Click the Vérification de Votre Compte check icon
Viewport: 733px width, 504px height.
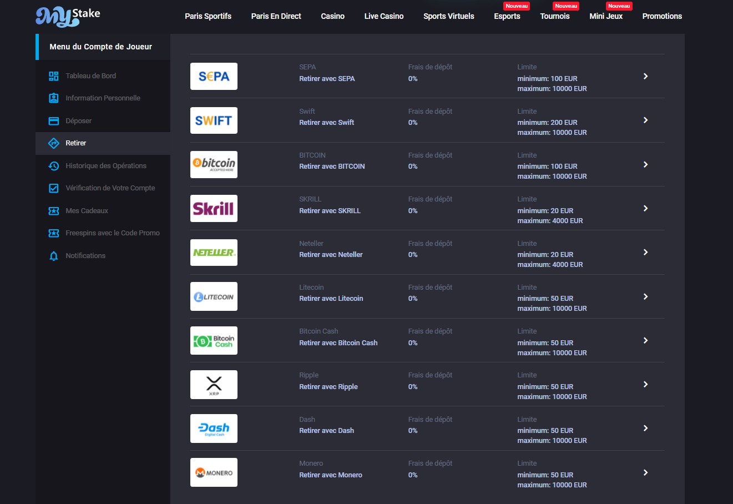click(54, 188)
